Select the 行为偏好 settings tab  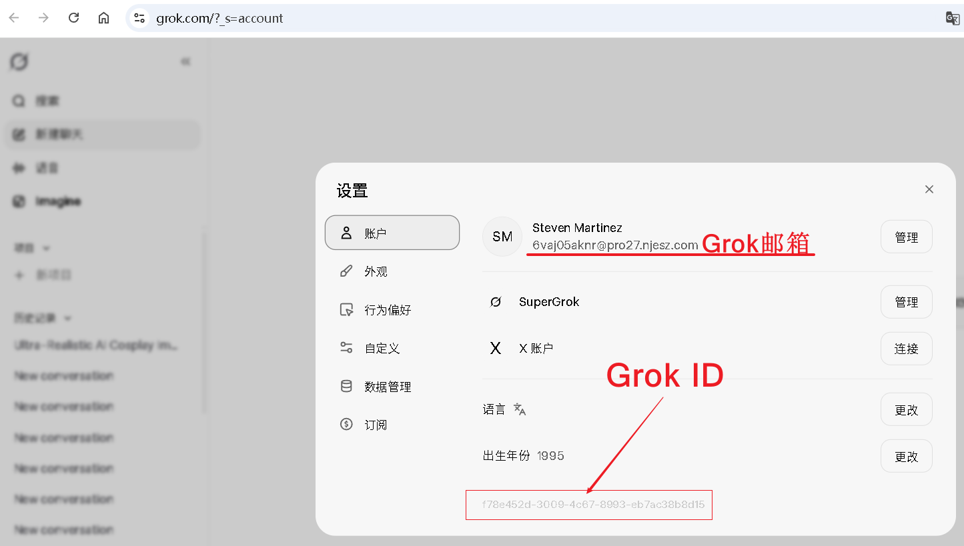click(x=392, y=309)
